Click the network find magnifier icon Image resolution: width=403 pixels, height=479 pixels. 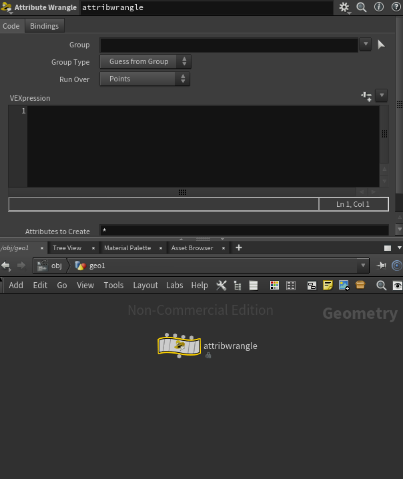point(381,286)
